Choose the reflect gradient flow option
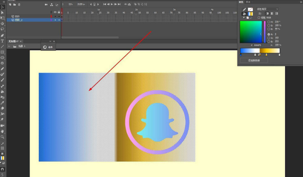Screen dimensions: 303x177 (x=272, y=14)
